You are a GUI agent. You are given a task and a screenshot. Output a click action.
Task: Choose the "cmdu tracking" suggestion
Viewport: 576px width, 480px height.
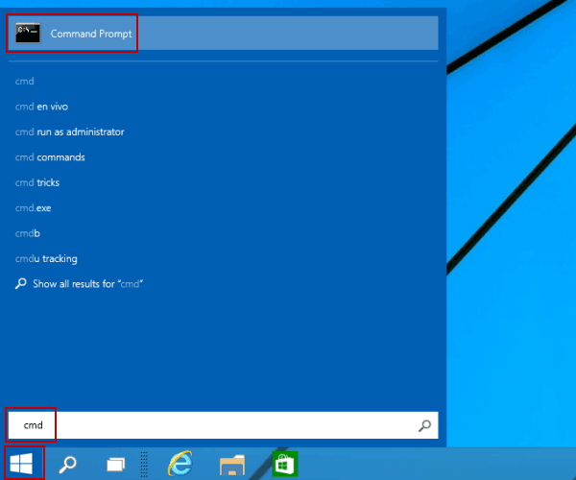tap(46, 258)
